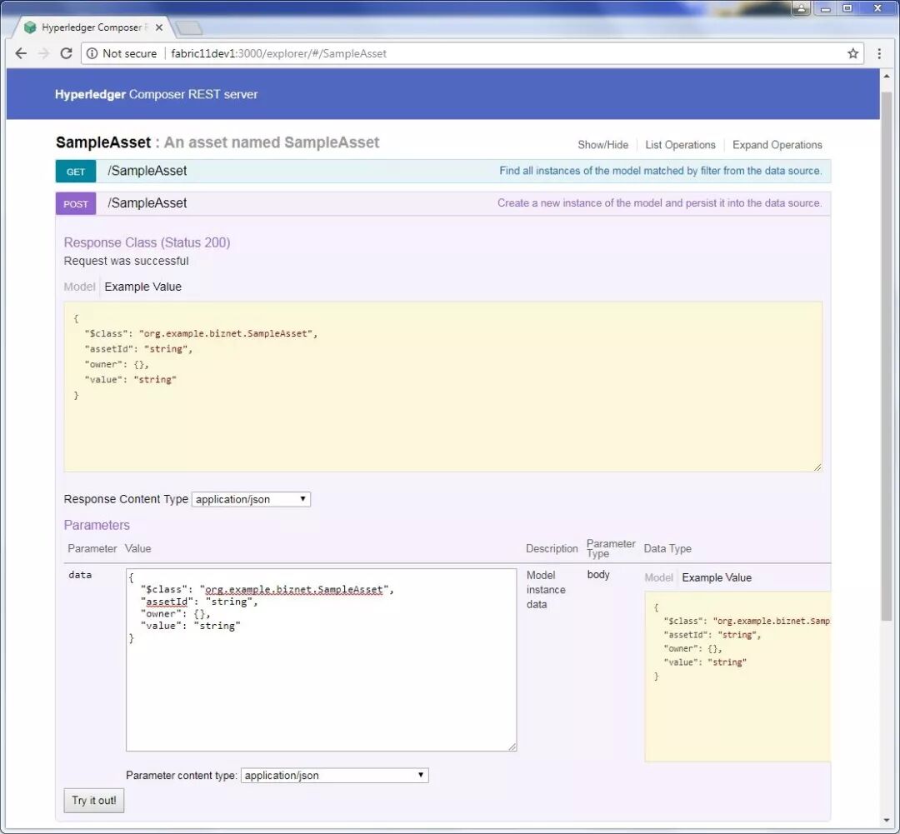
Task: Click inside the data parameter textarea
Action: point(322,660)
